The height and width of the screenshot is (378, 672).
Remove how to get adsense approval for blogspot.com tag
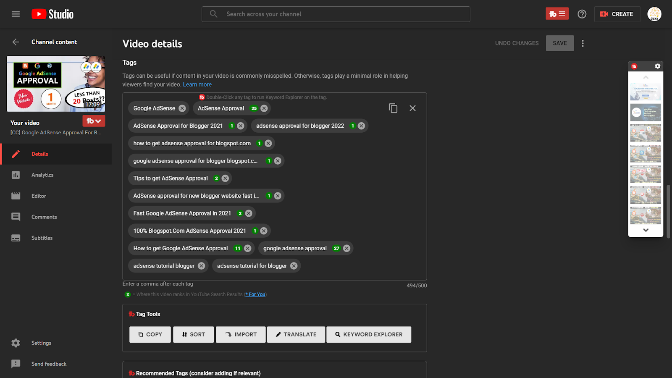click(x=268, y=143)
